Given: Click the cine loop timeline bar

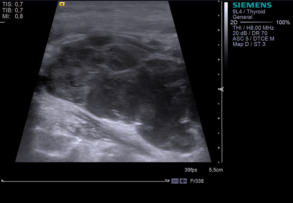Looking at the screenshot, I should click(85, 181).
